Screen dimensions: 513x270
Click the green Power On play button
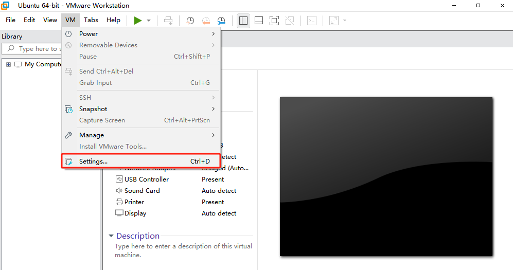[x=137, y=21]
